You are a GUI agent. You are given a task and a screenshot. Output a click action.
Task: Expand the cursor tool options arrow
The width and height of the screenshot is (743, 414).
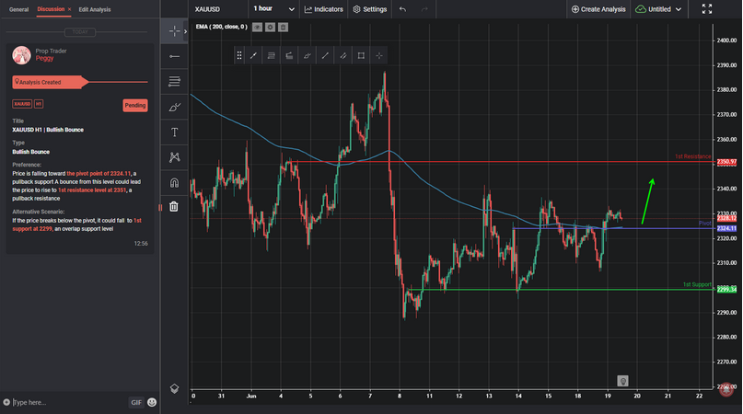[185, 31]
